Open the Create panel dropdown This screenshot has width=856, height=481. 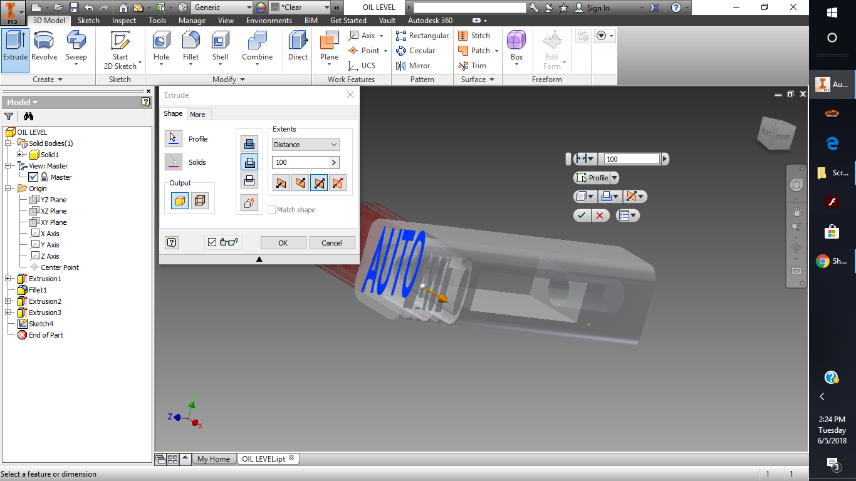[48, 80]
